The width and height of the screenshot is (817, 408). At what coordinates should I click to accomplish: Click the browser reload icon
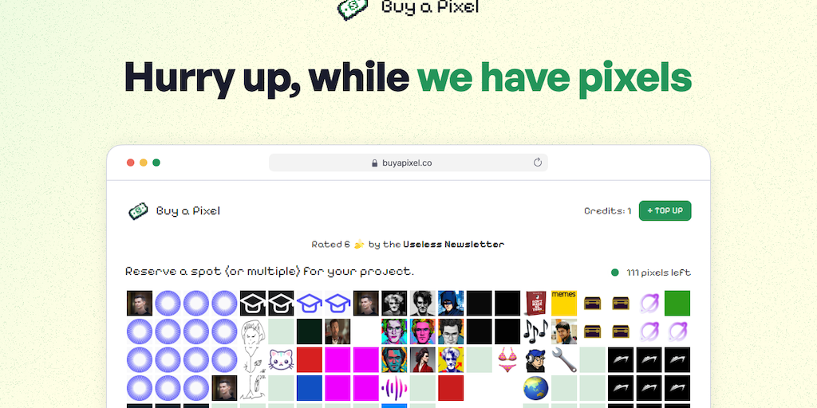click(538, 163)
